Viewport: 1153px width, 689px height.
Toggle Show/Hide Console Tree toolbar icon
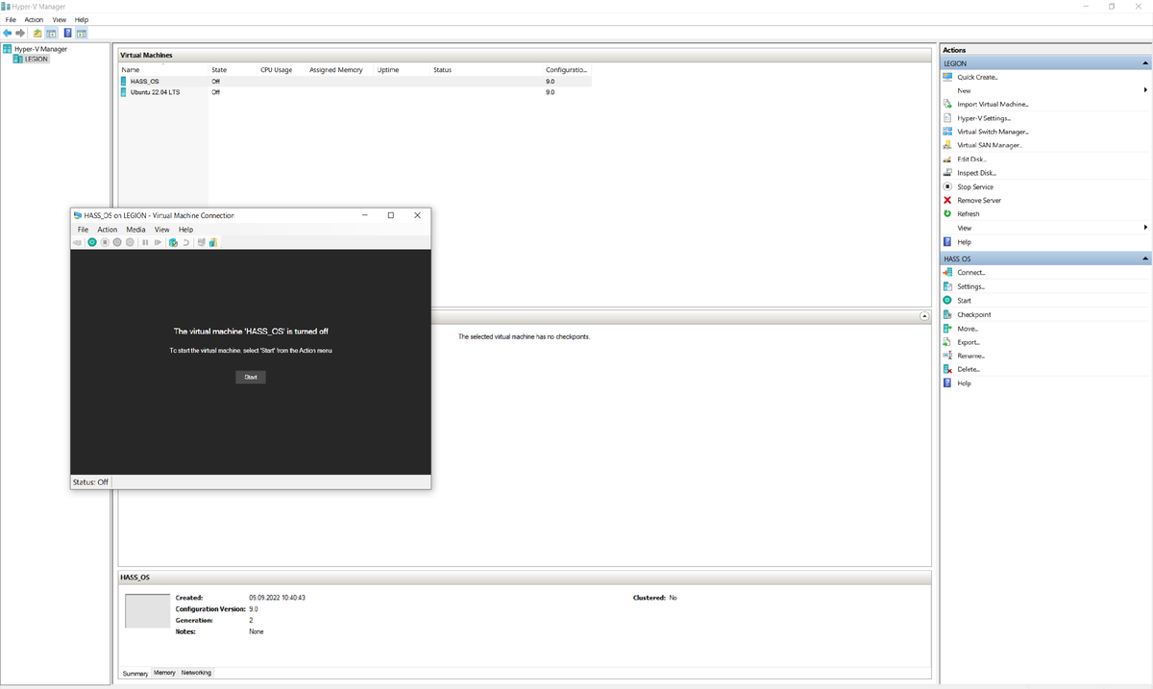pyautogui.click(x=51, y=33)
